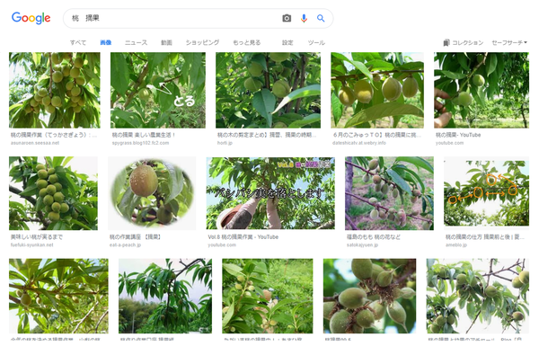Open the ツール options

316,42
